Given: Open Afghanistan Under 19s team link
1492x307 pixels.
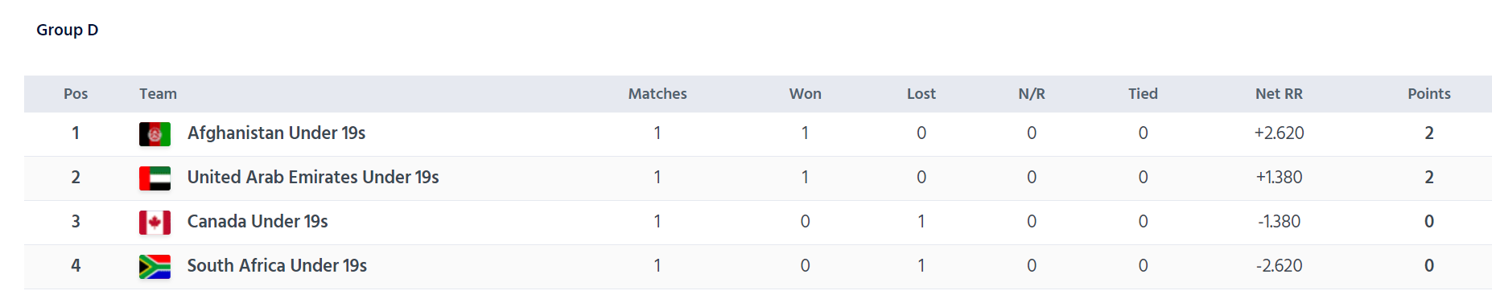Looking at the screenshot, I should coord(276,133).
